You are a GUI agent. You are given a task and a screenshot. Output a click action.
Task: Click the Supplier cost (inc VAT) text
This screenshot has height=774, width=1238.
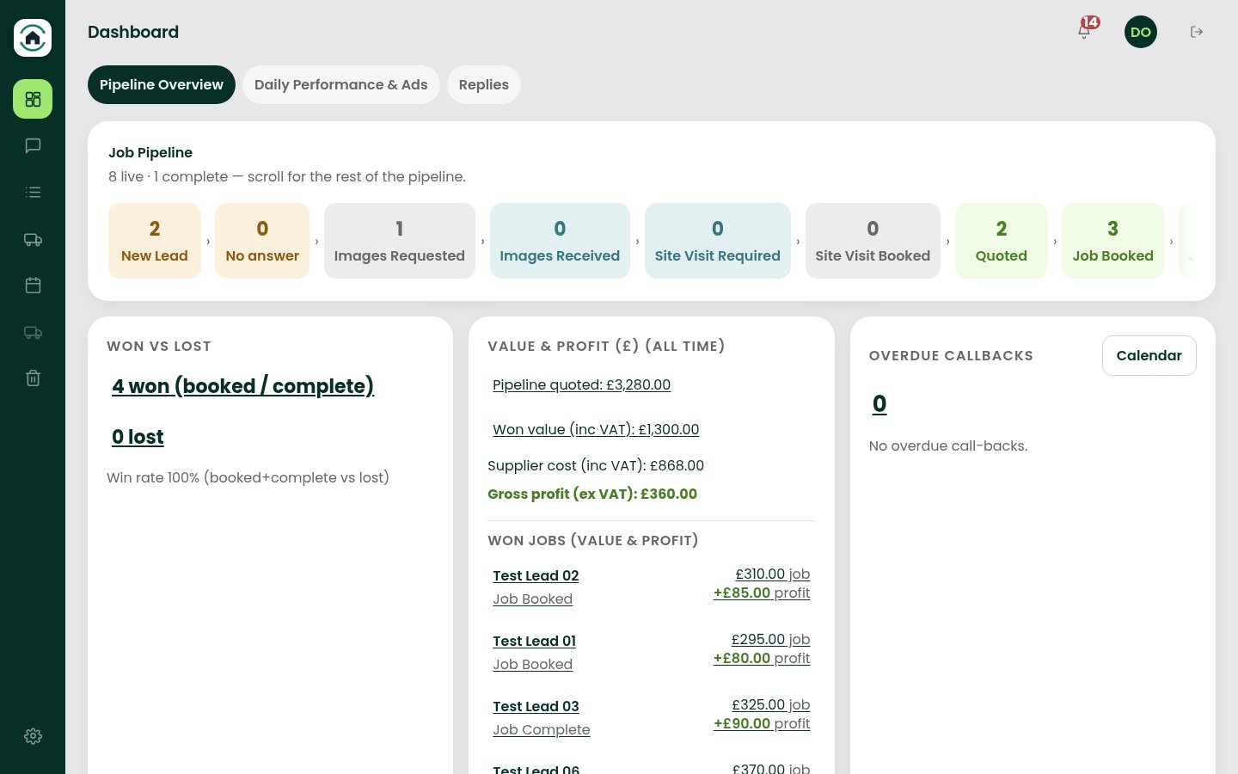coord(596,465)
